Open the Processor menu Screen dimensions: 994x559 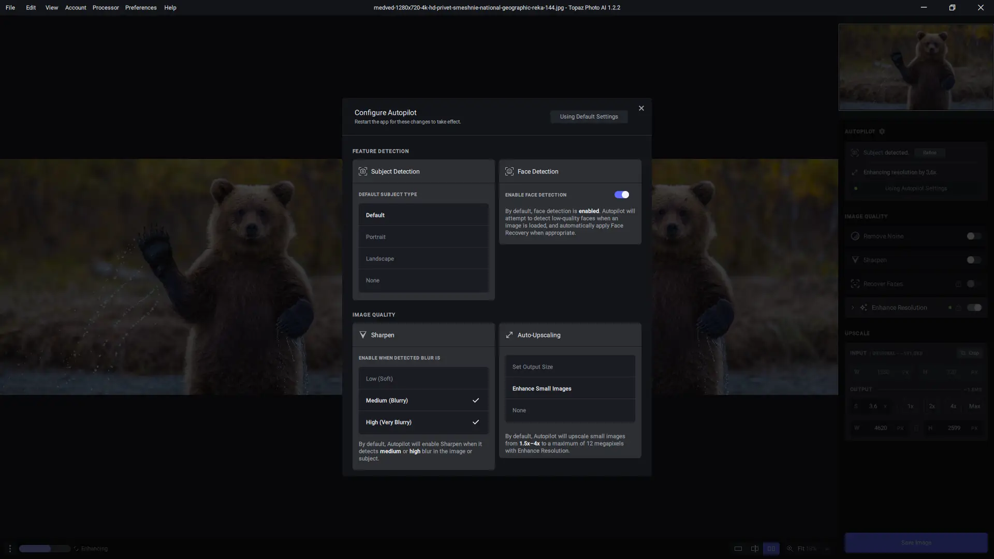pyautogui.click(x=106, y=8)
